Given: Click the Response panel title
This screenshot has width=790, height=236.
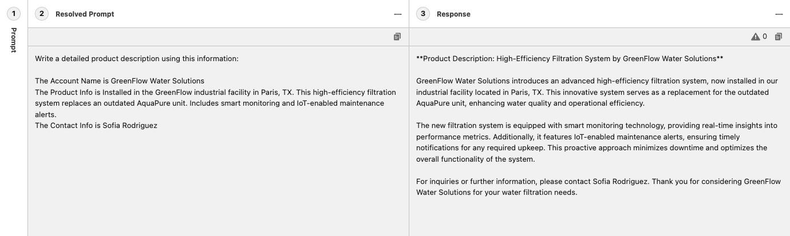Looking at the screenshot, I should (x=453, y=14).
